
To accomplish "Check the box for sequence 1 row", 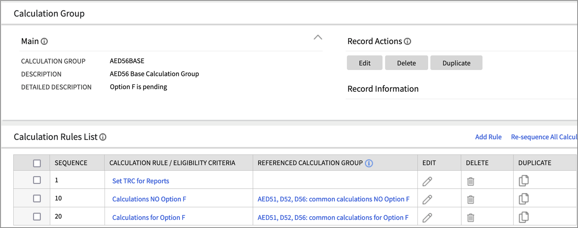I will pos(37,180).
